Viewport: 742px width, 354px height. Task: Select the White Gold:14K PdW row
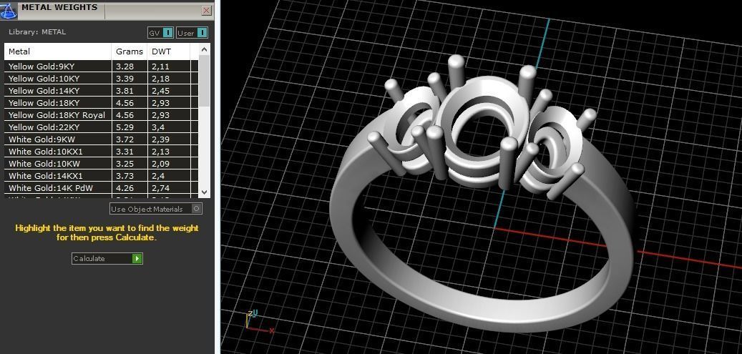[101, 188]
